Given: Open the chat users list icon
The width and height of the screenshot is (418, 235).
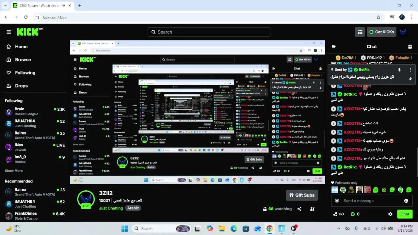Looking at the screenshot, I should coord(410,47).
